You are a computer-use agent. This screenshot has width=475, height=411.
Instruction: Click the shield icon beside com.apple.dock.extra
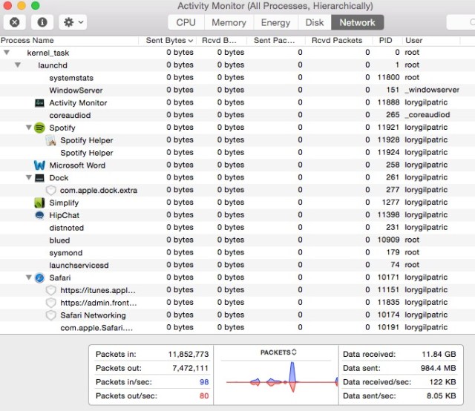(x=51, y=190)
